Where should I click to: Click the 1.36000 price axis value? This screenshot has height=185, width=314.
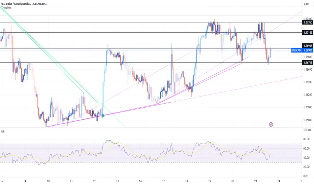point(308,107)
